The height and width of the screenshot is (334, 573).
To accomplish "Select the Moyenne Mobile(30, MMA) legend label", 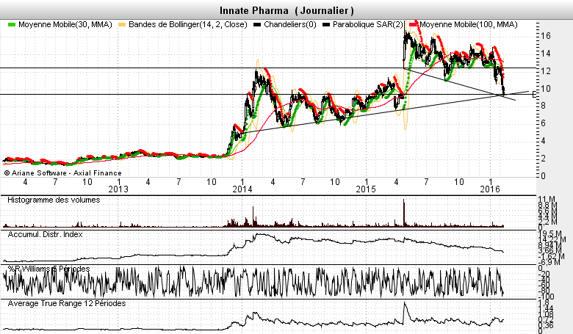I will (65, 25).
